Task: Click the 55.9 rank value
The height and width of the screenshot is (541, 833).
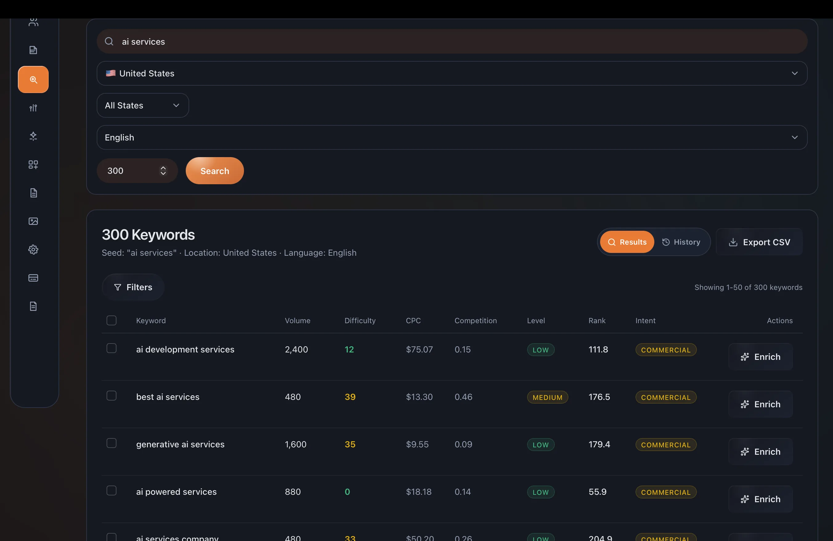Action: (x=597, y=492)
